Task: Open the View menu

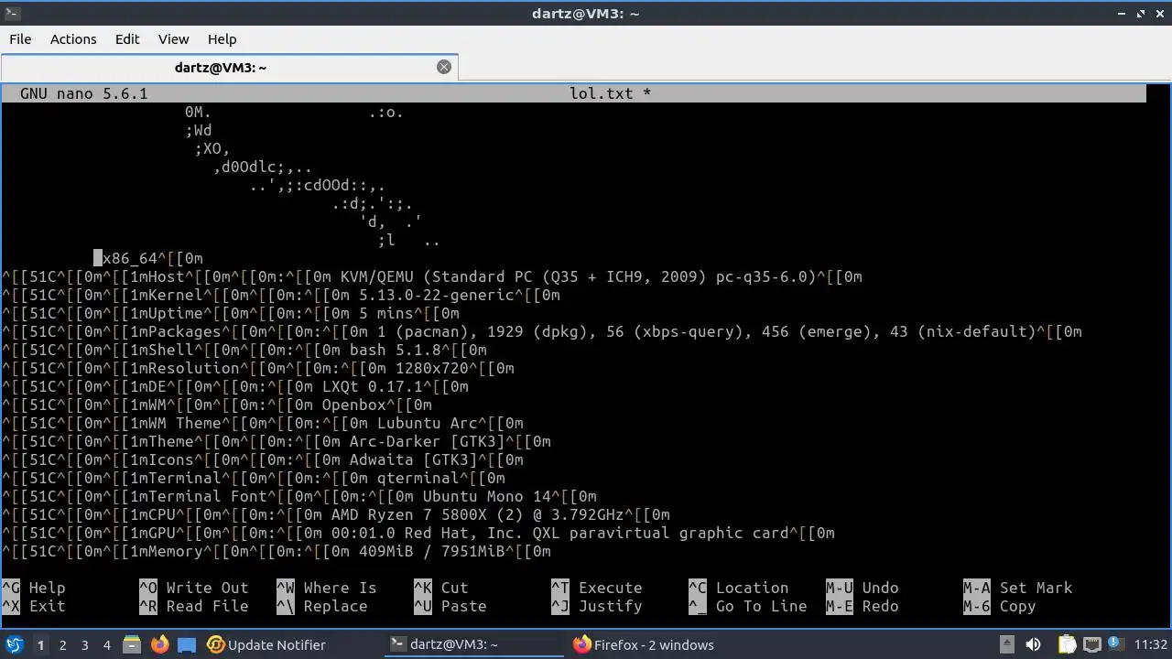Action: coord(173,39)
